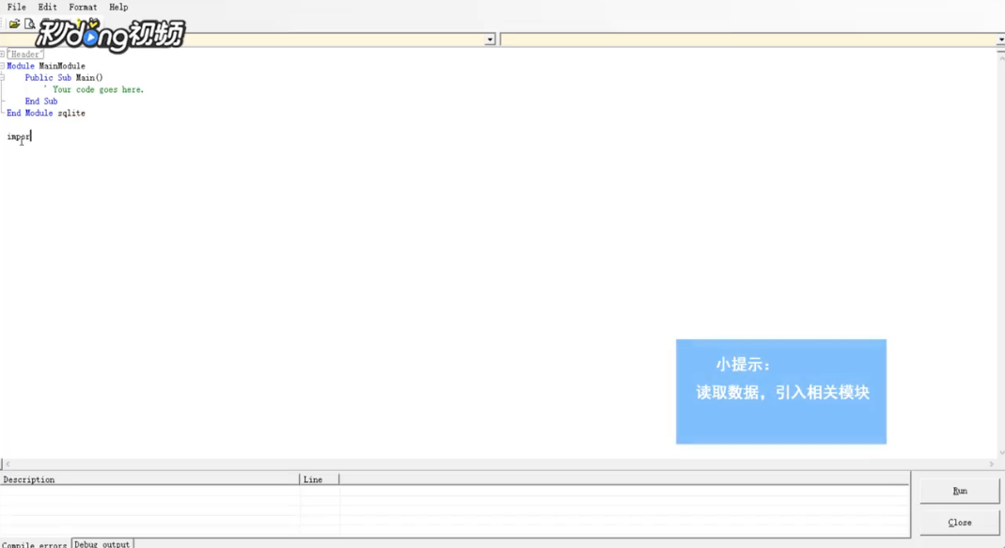Open the right procedure combo box

(752, 39)
